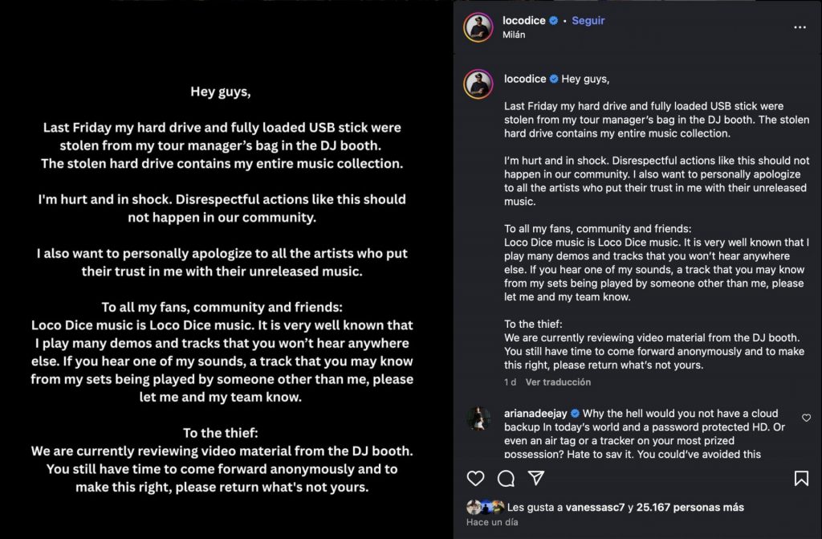Image resolution: width=822 pixels, height=539 pixels.
Task: Open arianadeejay username link
Action: pyautogui.click(x=536, y=414)
